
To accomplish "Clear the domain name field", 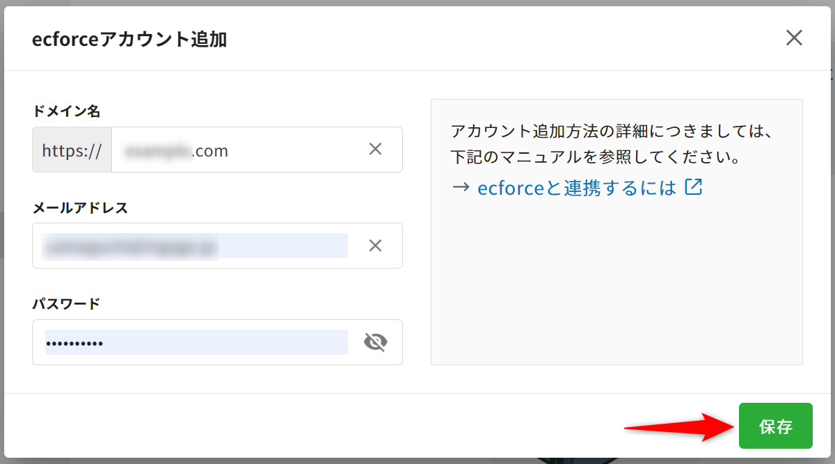I will tap(375, 149).
